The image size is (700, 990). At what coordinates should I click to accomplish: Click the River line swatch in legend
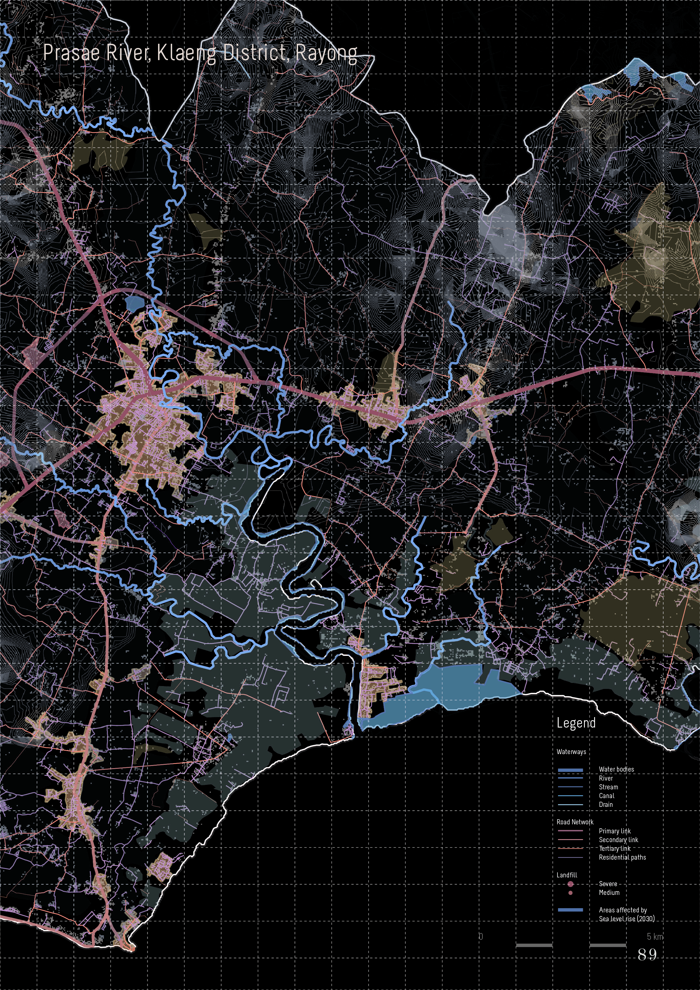(570, 778)
